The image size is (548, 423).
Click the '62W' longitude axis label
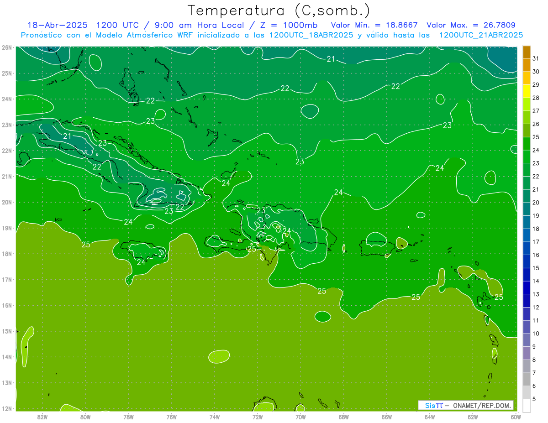[x=473, y=417]
